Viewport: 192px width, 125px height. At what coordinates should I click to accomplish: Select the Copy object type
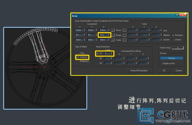(x=78, y=53)
